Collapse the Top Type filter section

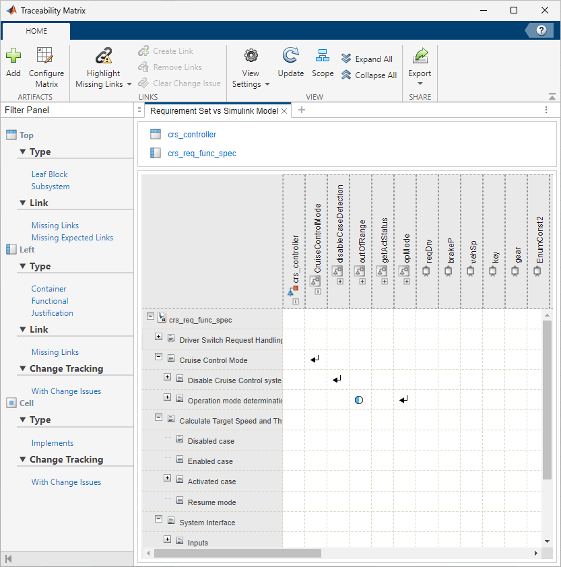[x=22, y=152]
